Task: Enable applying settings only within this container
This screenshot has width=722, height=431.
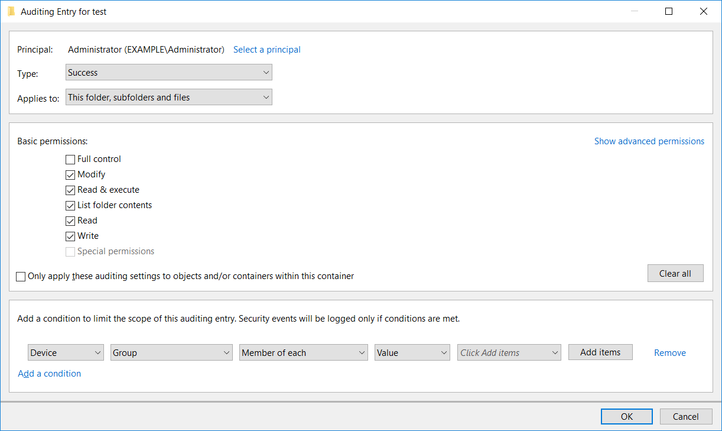Action: coord(21,276)
